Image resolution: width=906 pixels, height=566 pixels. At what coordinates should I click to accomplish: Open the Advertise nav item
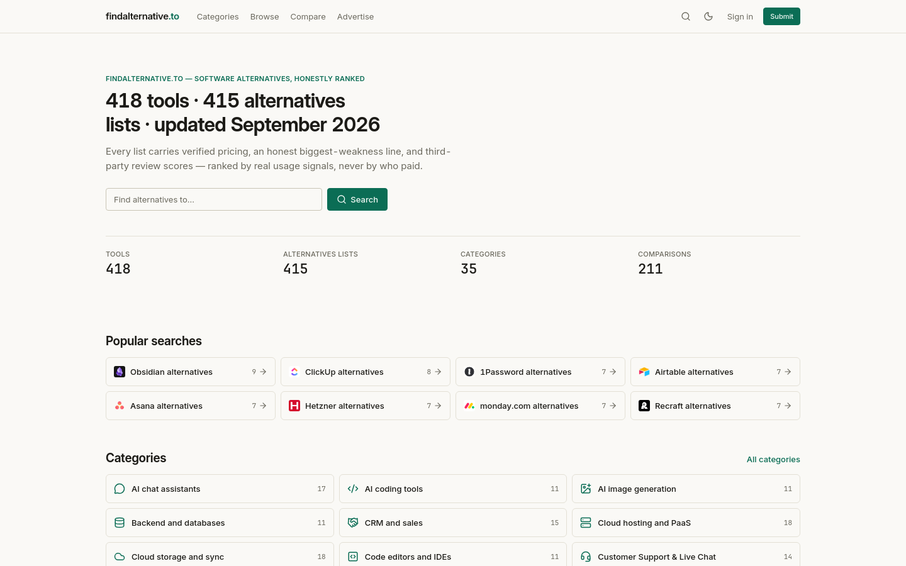(355, 16)
